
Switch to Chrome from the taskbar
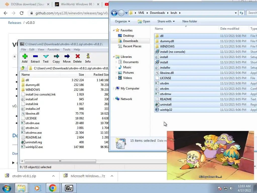52,188
